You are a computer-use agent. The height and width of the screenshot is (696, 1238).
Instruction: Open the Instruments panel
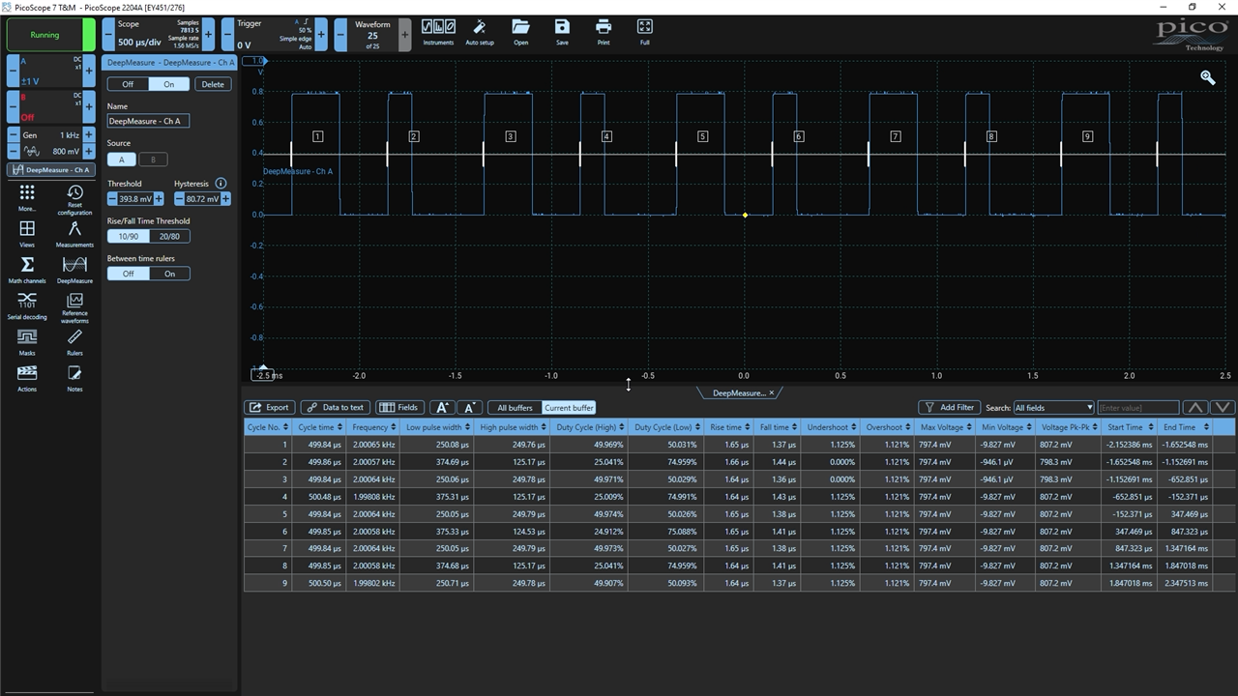coord(438,32)
